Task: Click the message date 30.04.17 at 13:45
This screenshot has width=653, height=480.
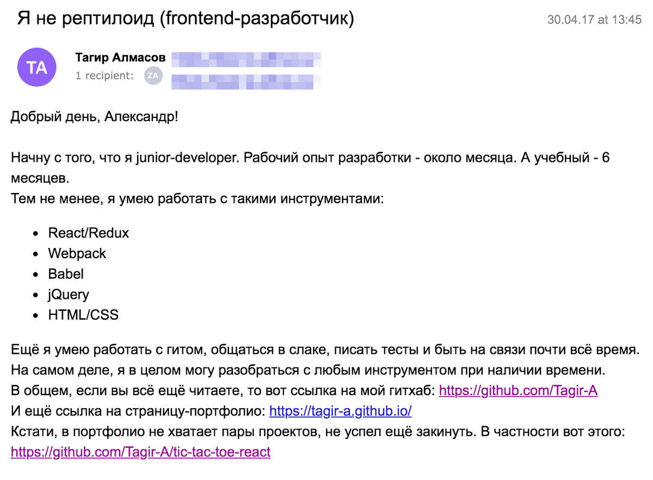Action: point(594,20)
